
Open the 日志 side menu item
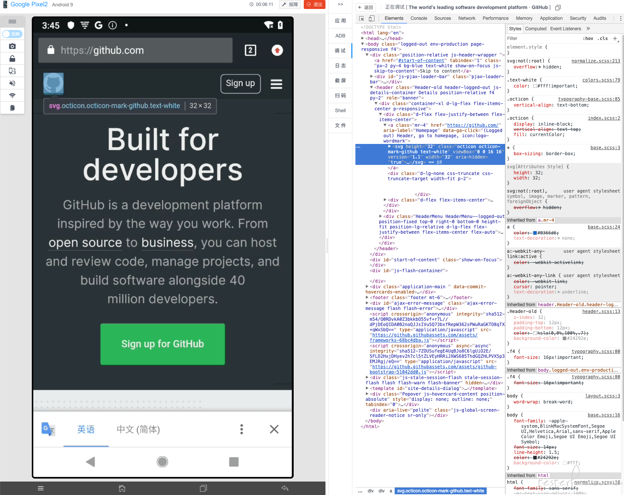click(x=340, y=65)
